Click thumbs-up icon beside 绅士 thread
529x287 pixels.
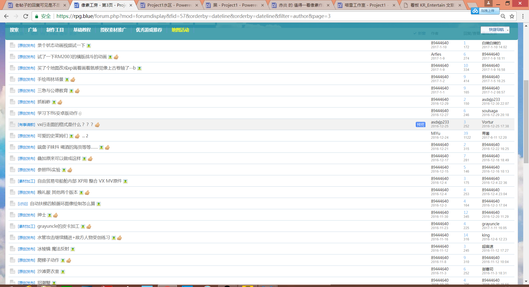pyautogui.click(x=55, y=215)
